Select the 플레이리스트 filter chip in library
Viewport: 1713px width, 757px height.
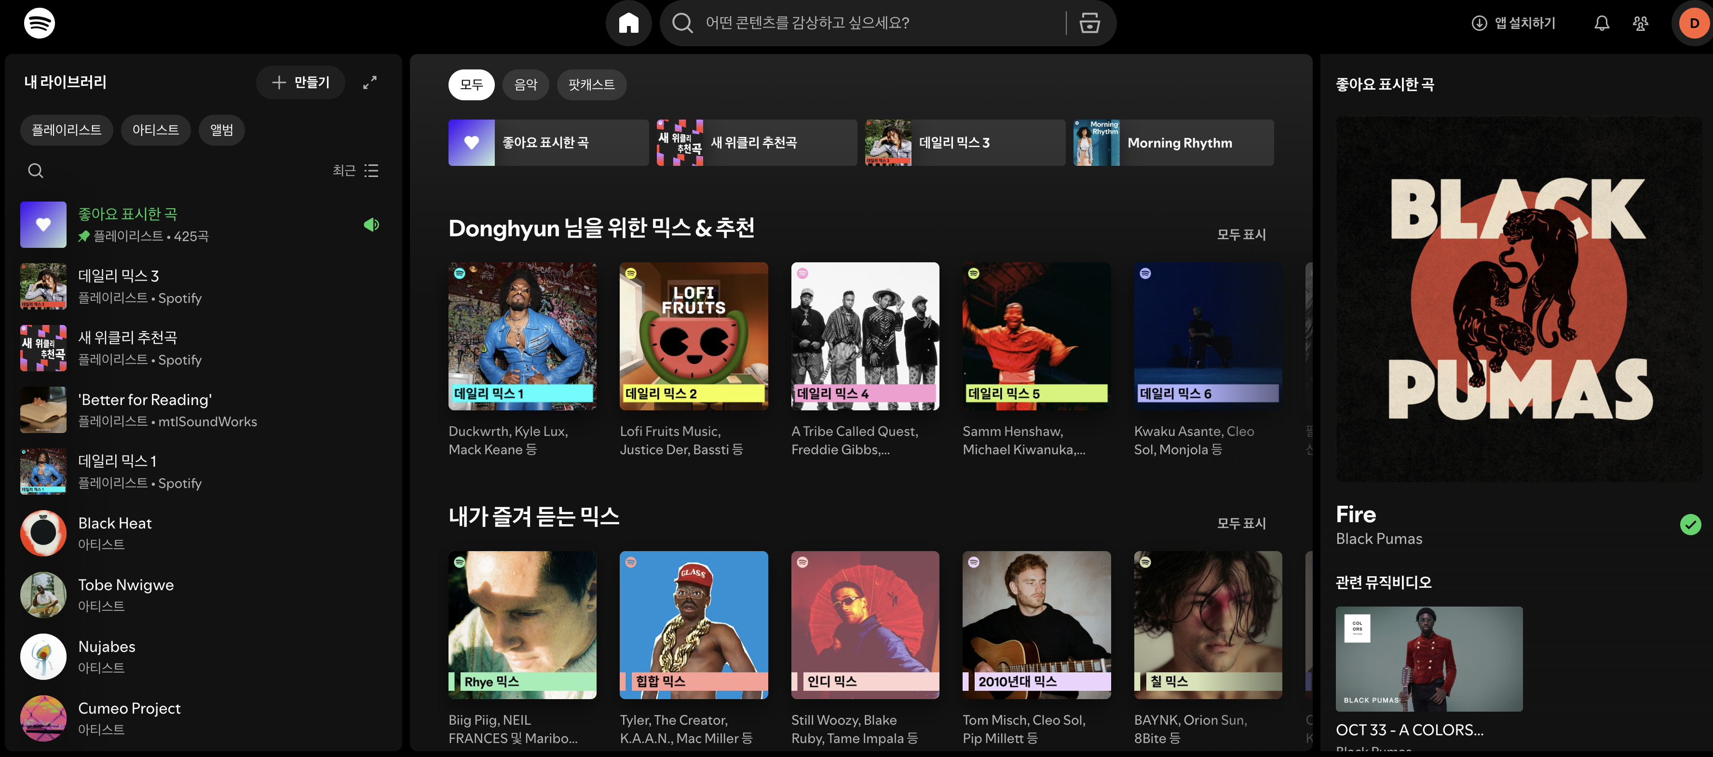click(x=67, y=130)
